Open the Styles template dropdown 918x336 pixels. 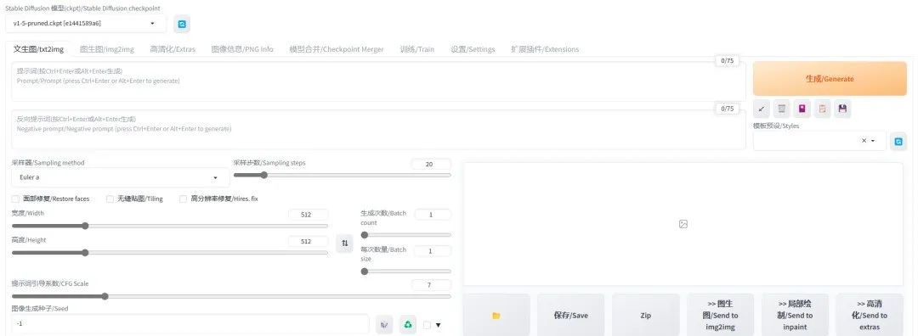[819, 141]
